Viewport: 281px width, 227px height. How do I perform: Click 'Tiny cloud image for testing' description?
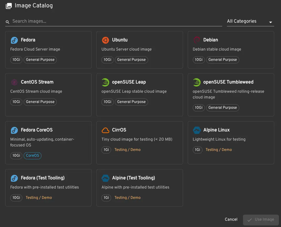pos(137,139)
